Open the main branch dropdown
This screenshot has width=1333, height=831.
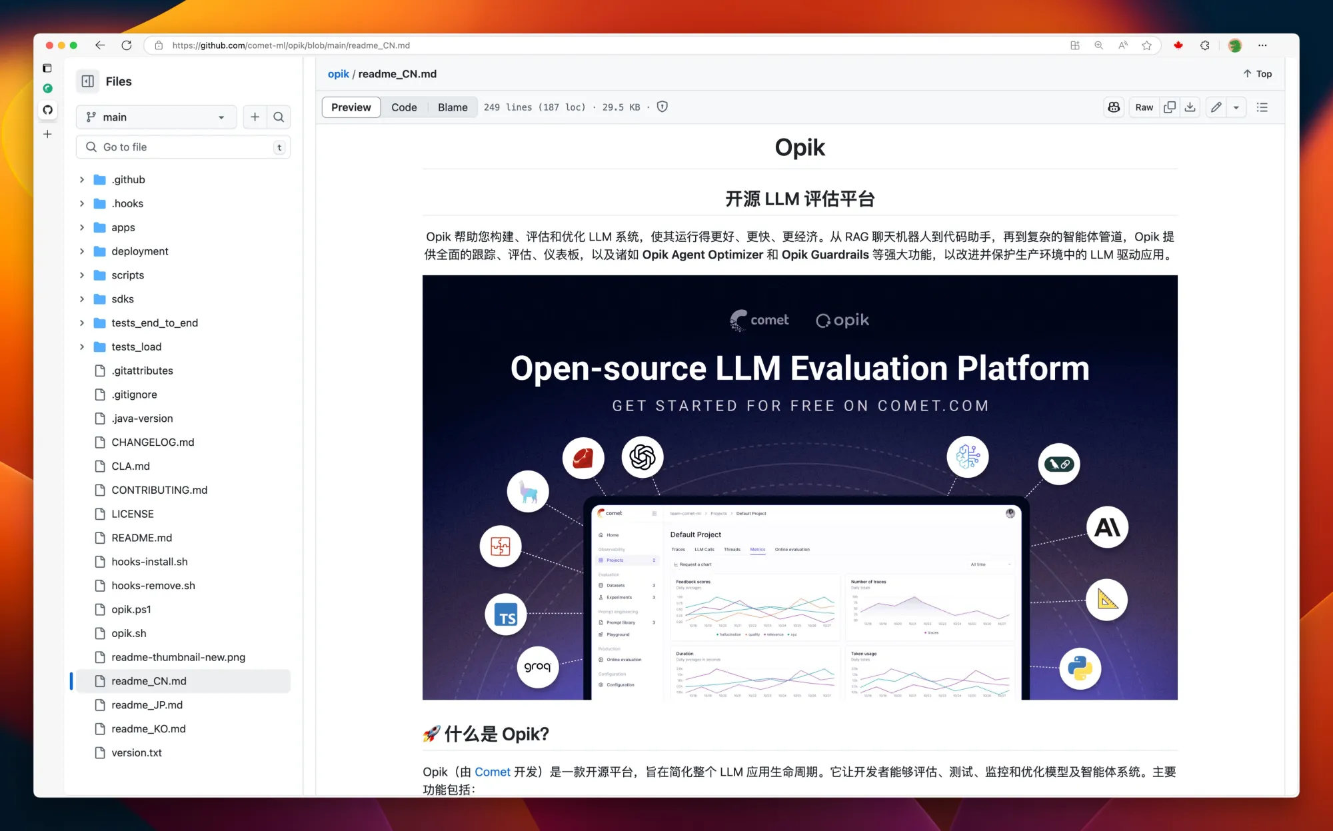[x=156, y=117]
